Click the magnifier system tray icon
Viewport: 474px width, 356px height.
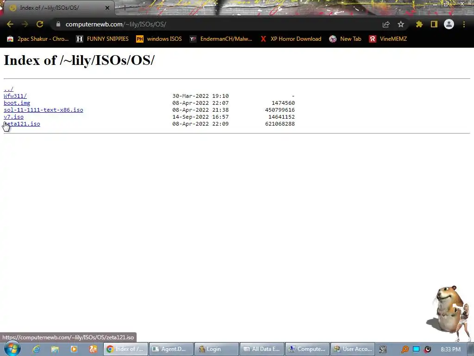(x=405, y=349)
